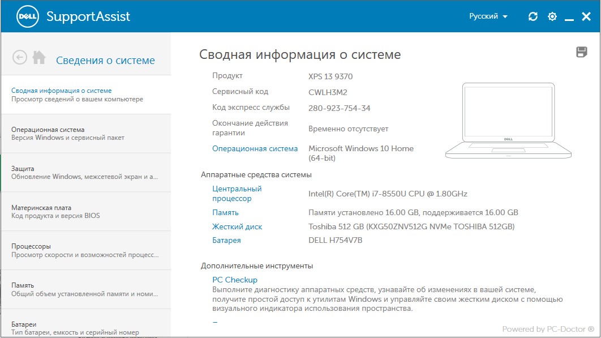Open Процессоры sidebar section
The height and width of the screenshot is (338, 601).
tap(86, 250)
